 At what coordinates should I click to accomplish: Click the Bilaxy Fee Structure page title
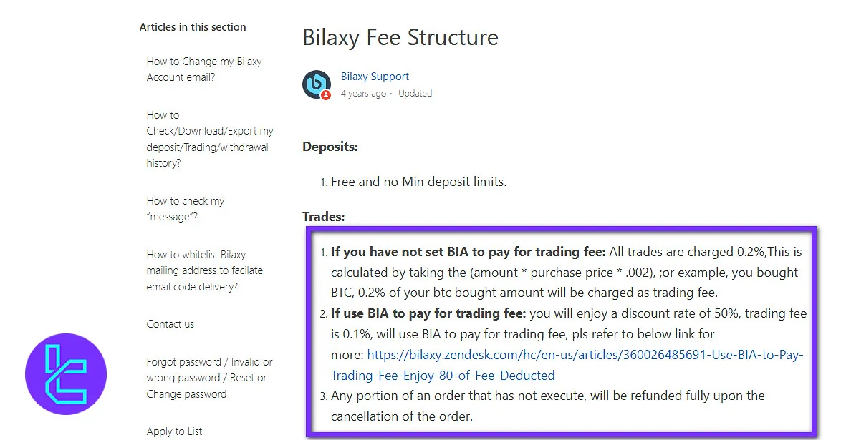point(400,37)
